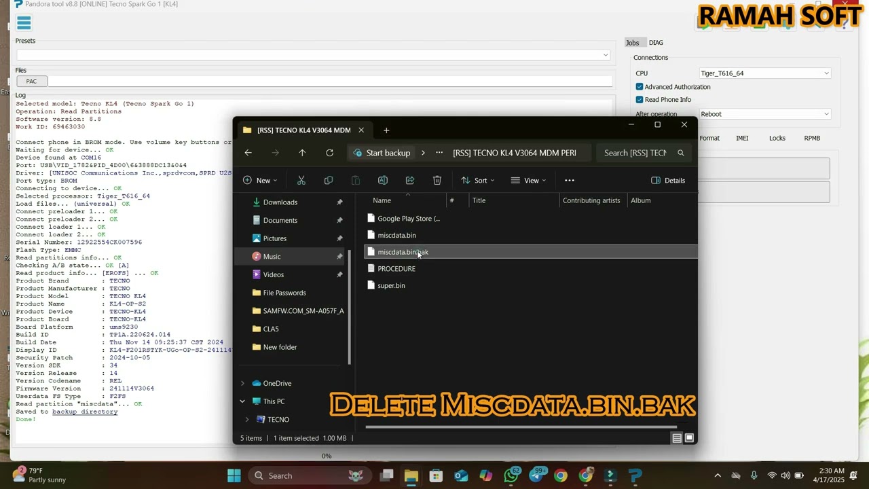Image resolution: width=869 pixels, height=489 pixels.
Task: Click the Cut icon in File Explorer toolbar
Action: point(301,181)
